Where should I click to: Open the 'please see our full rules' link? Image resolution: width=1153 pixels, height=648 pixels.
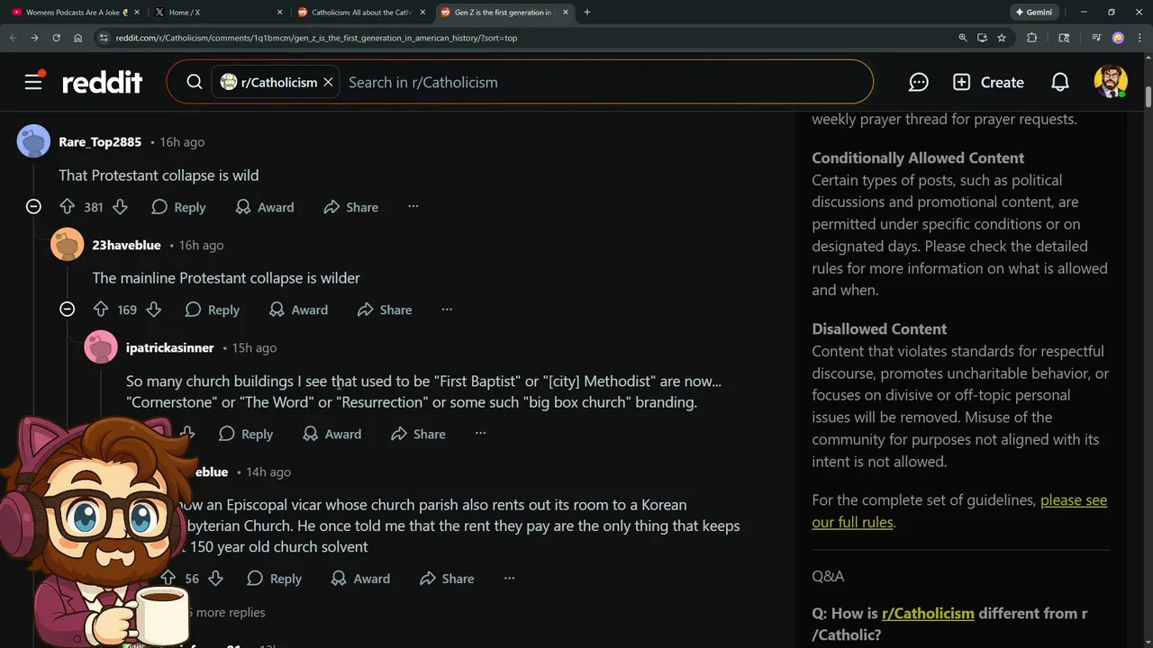pos(959,511)
